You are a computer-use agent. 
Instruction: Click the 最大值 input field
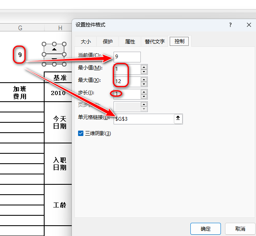tap(127, 82)
